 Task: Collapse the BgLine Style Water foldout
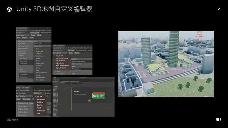[x=17, y=103]
